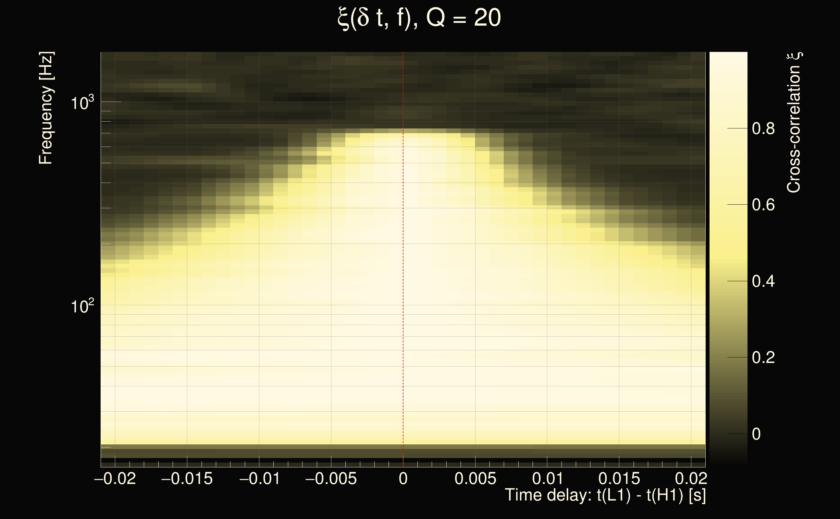840x519 pixels.
Task: Click the 0.005 time delay tick label
Action: tap(475, 478)
